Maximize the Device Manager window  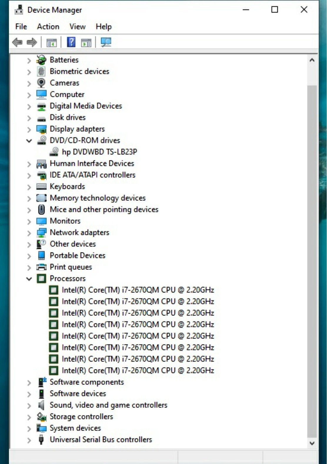(x=275, y=10)
